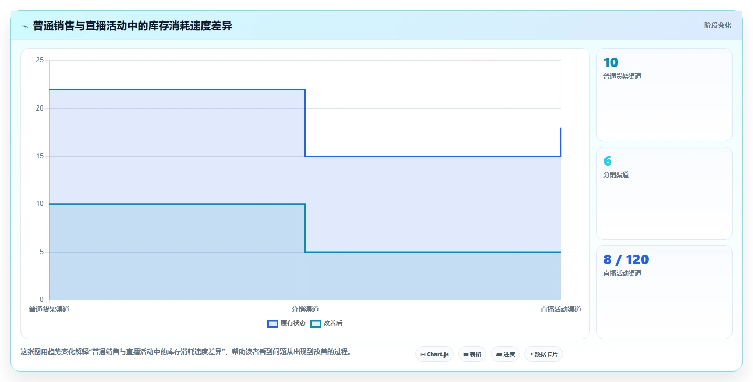Click the y-axis tick label 0
Image resolution: width=753 pixels, height=382 pixels.
[41, 300]
